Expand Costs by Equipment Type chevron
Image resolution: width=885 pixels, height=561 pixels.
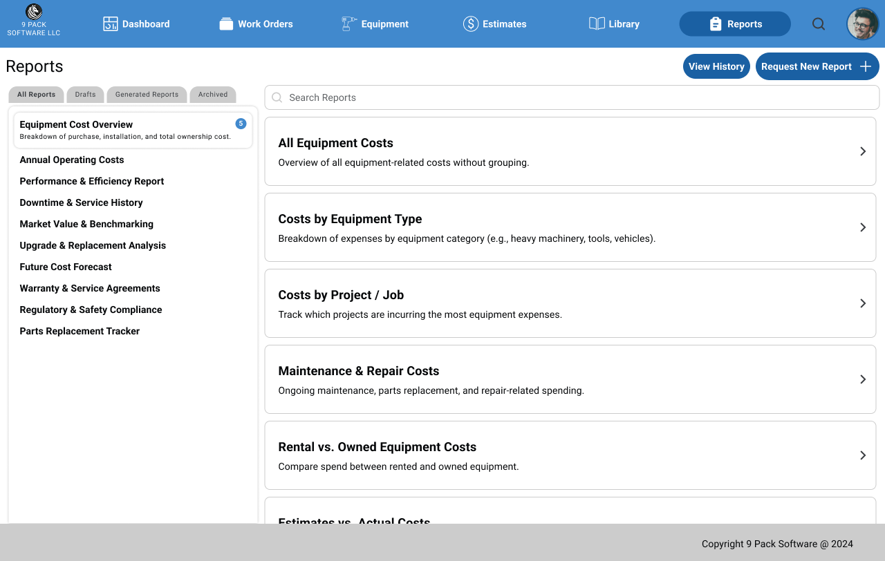pos(863,227)
